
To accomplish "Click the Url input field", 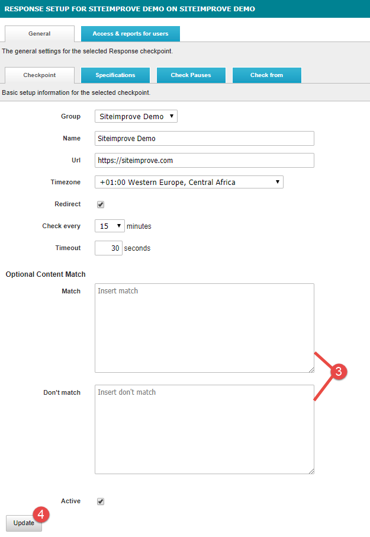I will click(204, 160).
